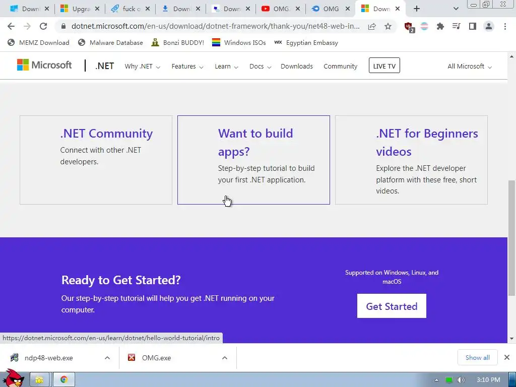Open Want to build apps? card
This screenshot has height=387, width=516.
pos(253,160)
